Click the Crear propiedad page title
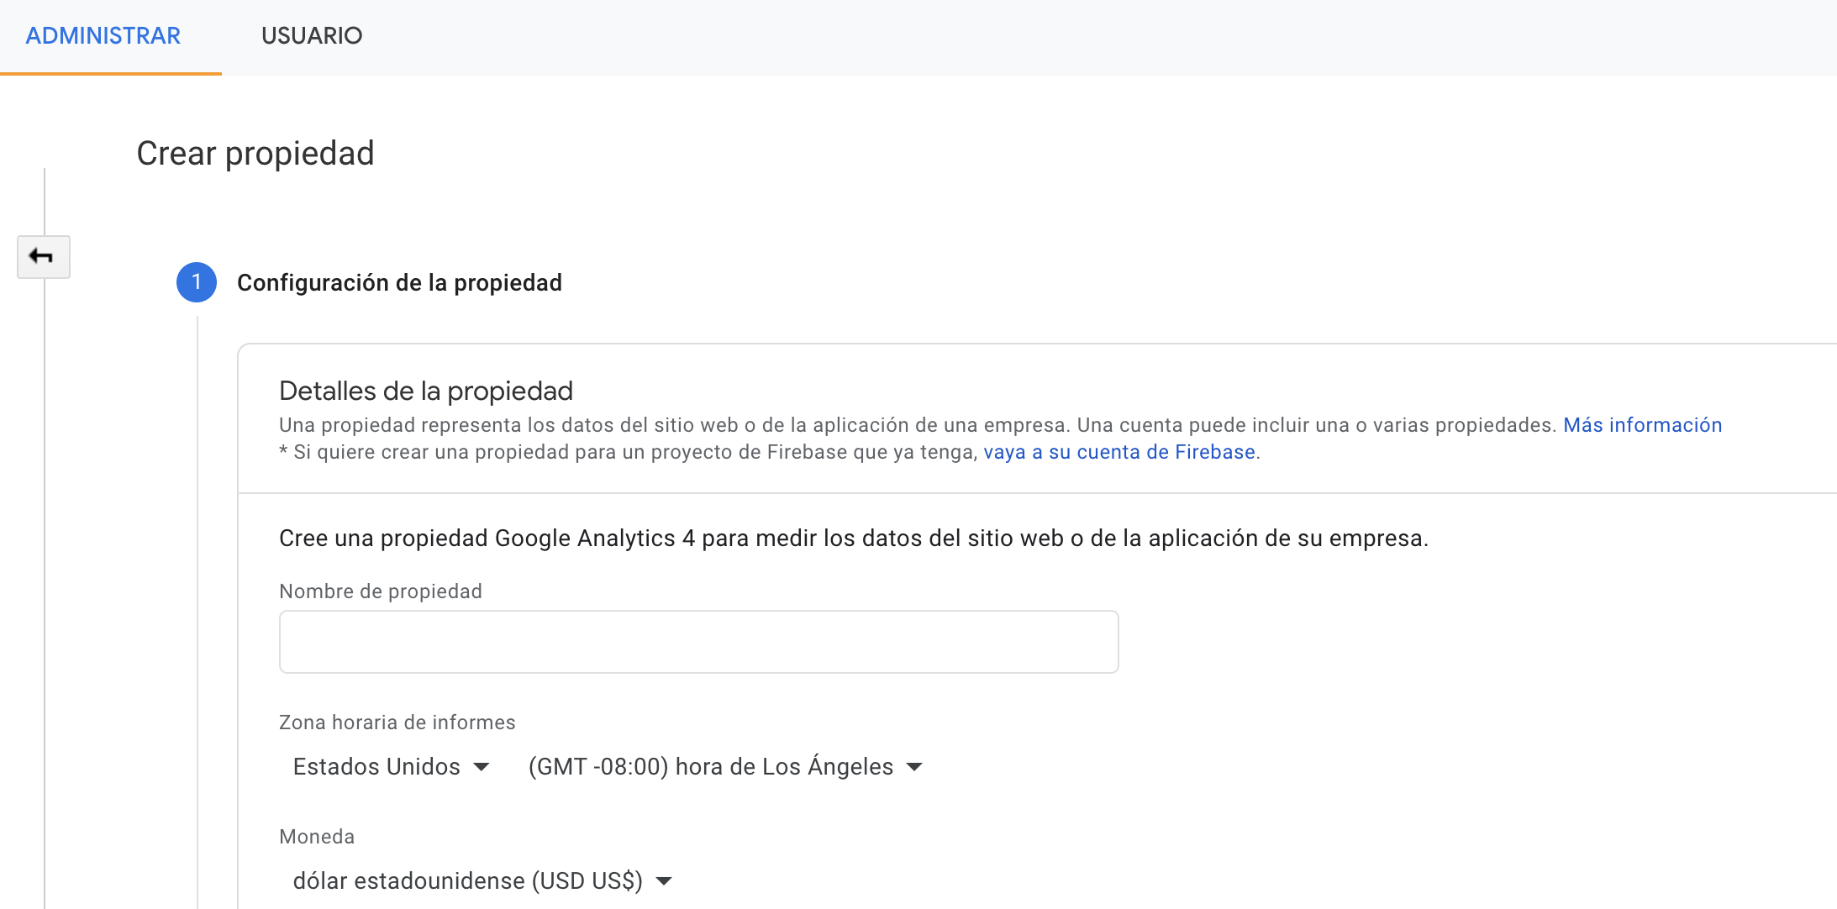This screenshot has height=909, width=1837. [255, 154]
